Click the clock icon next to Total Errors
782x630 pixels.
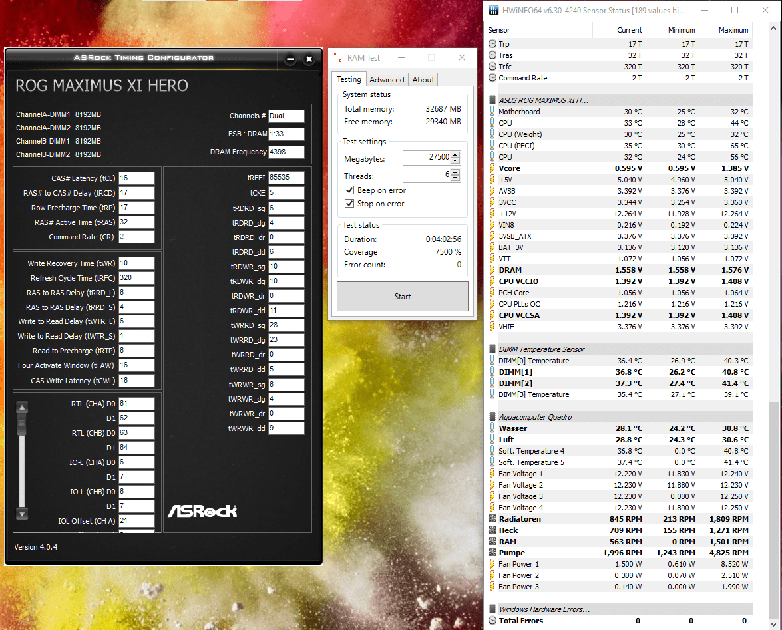click(x=492, y=621)
